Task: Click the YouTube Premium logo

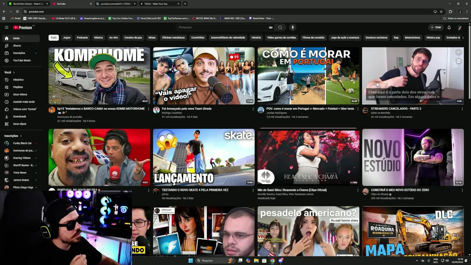Action: (x=23, y=27)
